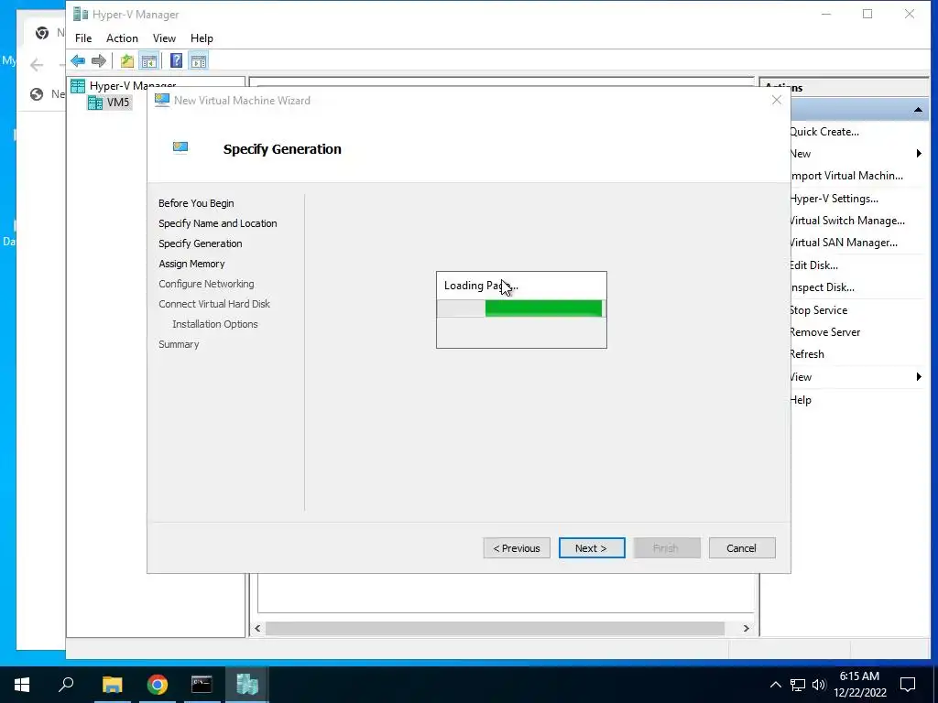Toggle the Show/Hide Console Tree toolbar icon
Viewport: 938px width, 703px height.
point(148,60)
